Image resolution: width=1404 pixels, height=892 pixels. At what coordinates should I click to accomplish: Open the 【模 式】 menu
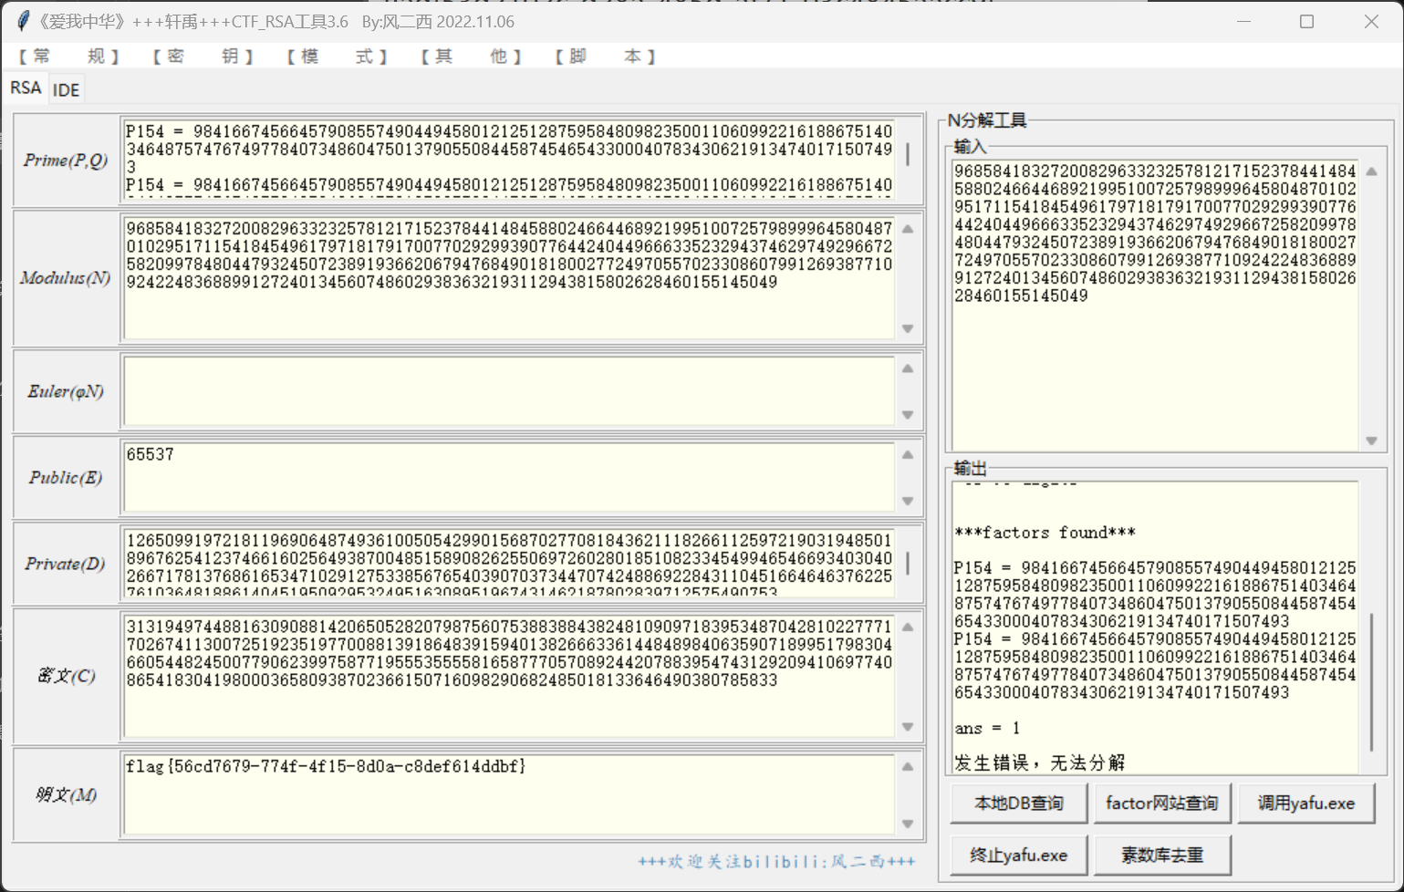tap(337, 57)
